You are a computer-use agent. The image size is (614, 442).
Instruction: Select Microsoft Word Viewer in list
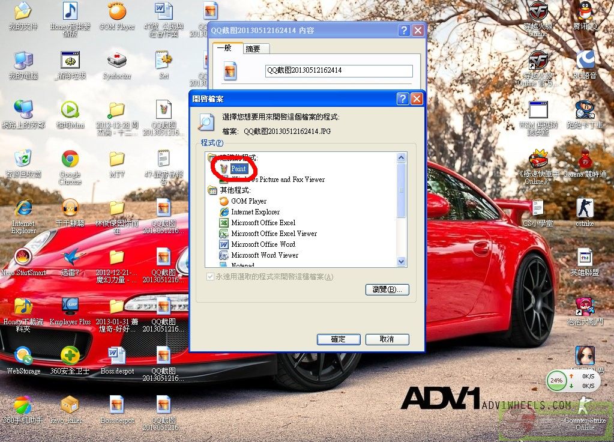pyautogui.click(x=265, y=255)
